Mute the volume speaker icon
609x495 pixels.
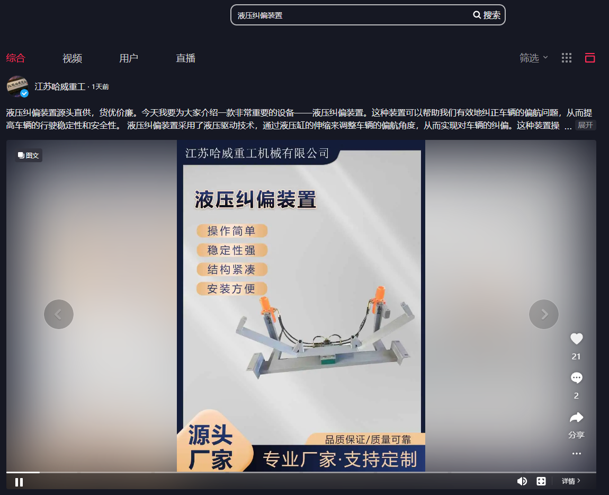tap(522, 481)
